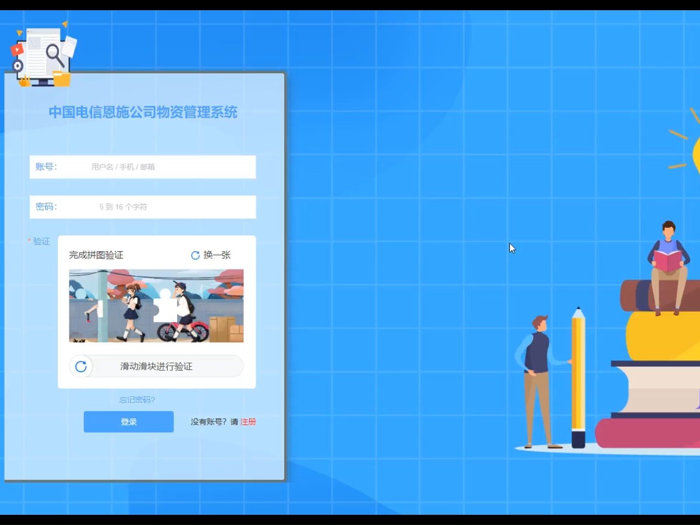Click the system logo illustration icon
The width and height of the screenshot is (700, 525).
44,54
